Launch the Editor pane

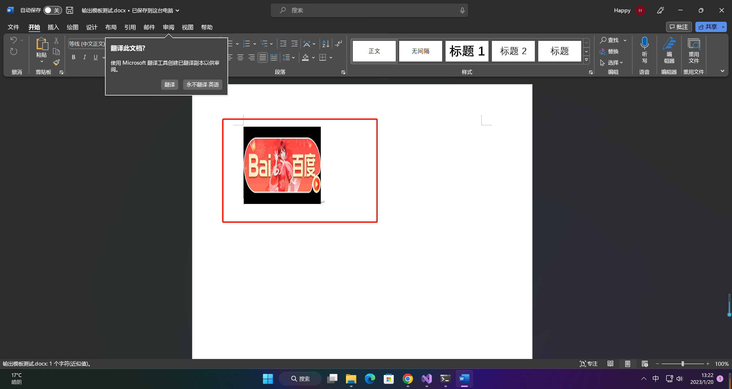(669, 51)
